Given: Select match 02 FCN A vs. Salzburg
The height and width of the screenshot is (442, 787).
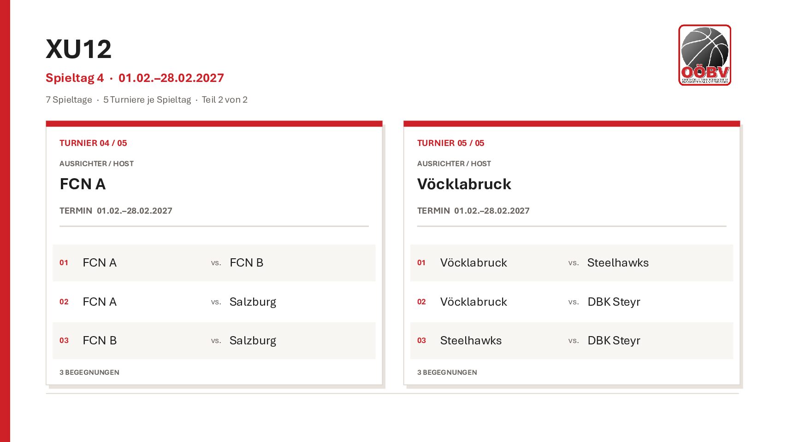Looking at the screenshot, I should tap(214, 302).
